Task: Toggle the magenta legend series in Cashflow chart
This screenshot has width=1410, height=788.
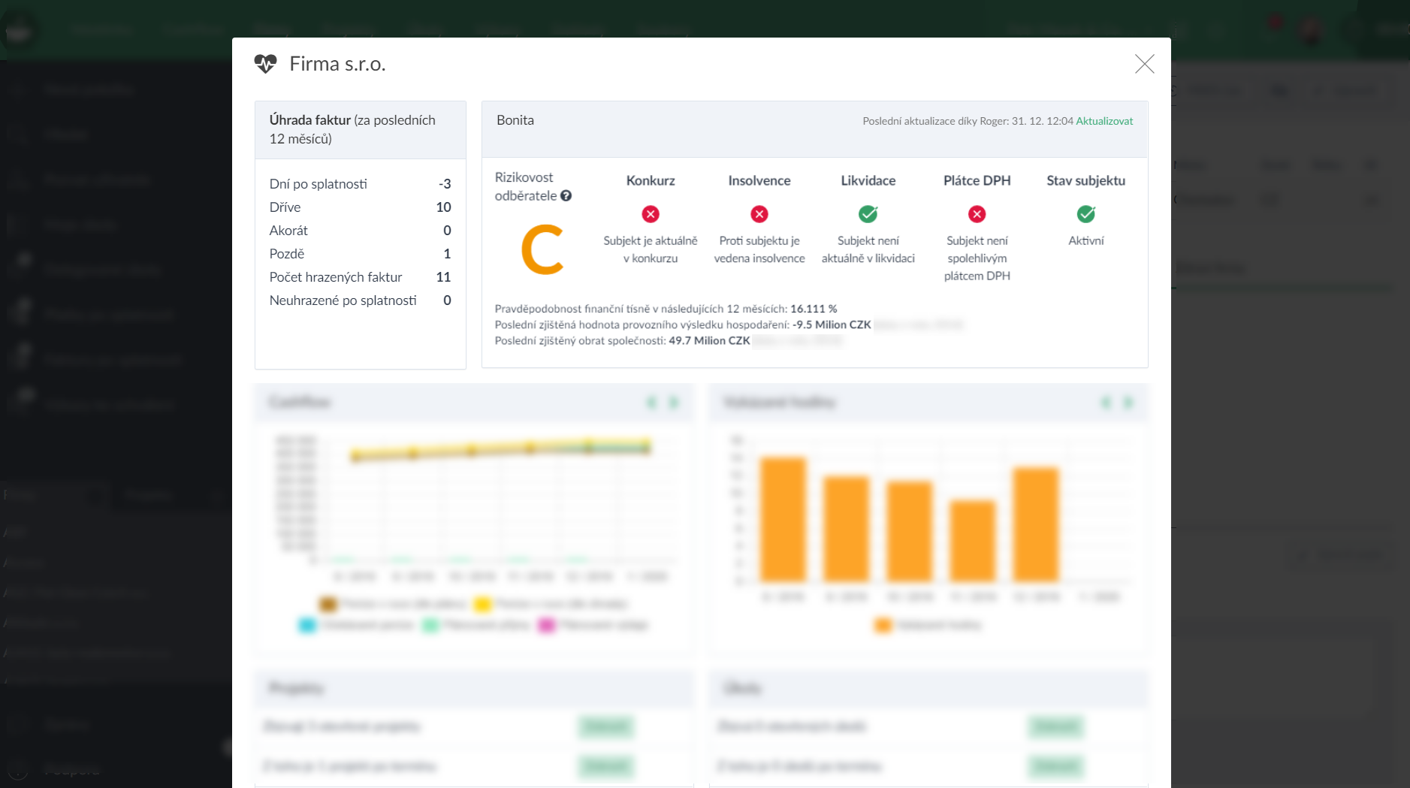Action: 546,625
